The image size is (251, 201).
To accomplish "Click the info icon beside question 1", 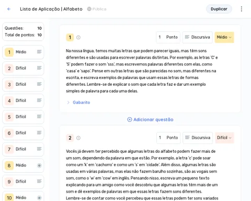I will click(x=78, y=37).
